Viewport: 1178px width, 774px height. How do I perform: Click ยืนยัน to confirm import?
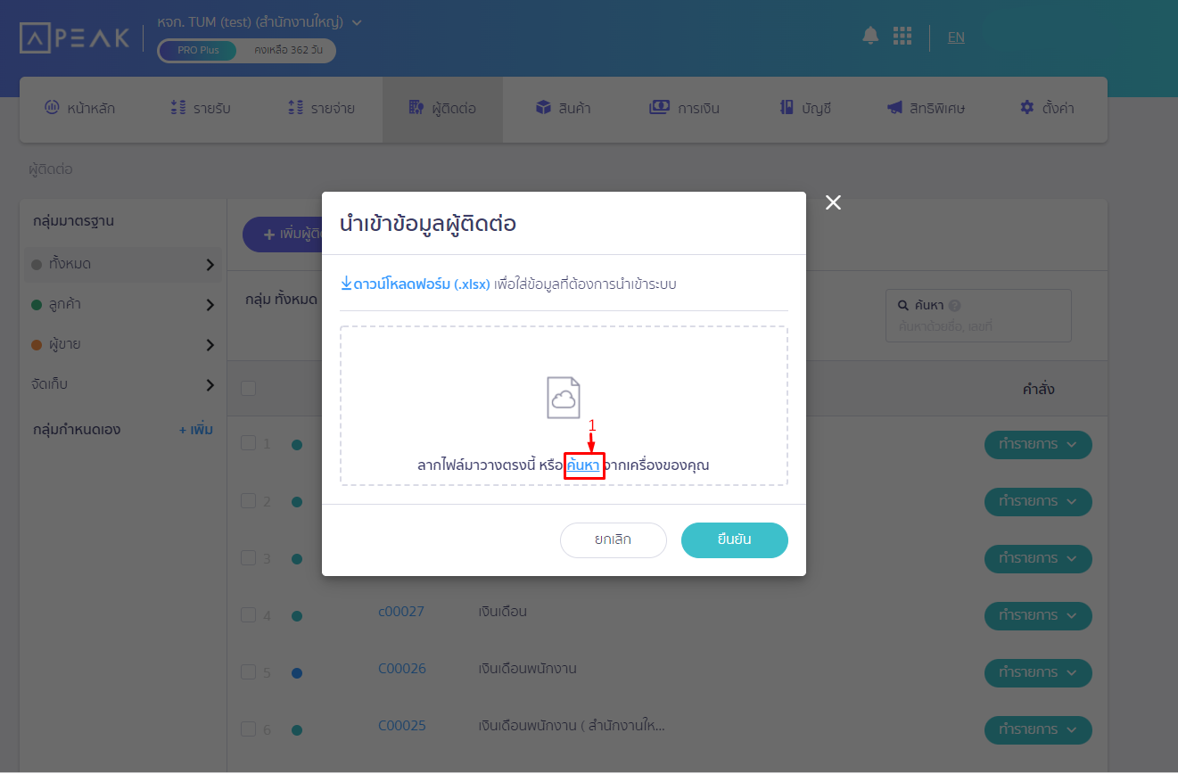coord(735,540)
